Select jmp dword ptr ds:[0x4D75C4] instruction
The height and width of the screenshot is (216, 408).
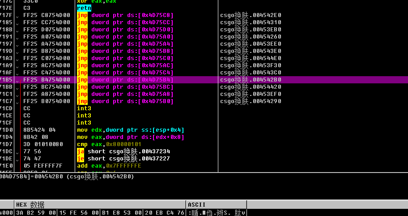coord(125,73)
